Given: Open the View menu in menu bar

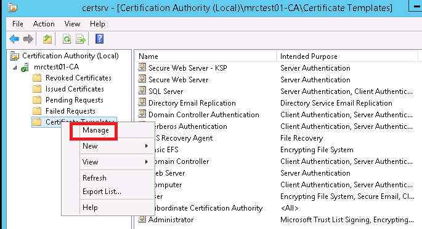Looking at the screenshot, I should pyautogui.click(x=72, y=24).
